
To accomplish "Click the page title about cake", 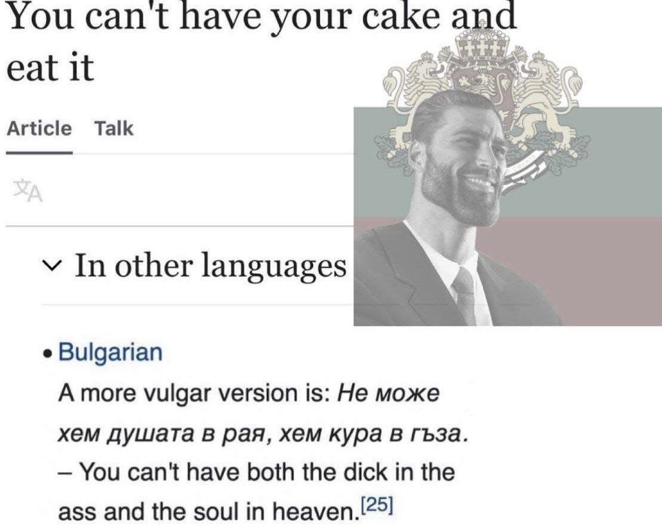I will coord(261,41).
